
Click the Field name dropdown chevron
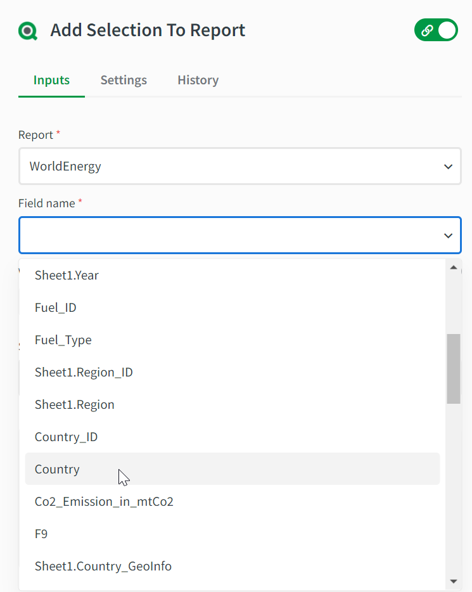[448, 235]
